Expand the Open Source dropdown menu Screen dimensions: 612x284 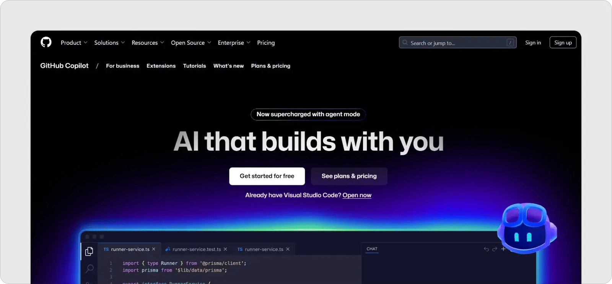191,43
